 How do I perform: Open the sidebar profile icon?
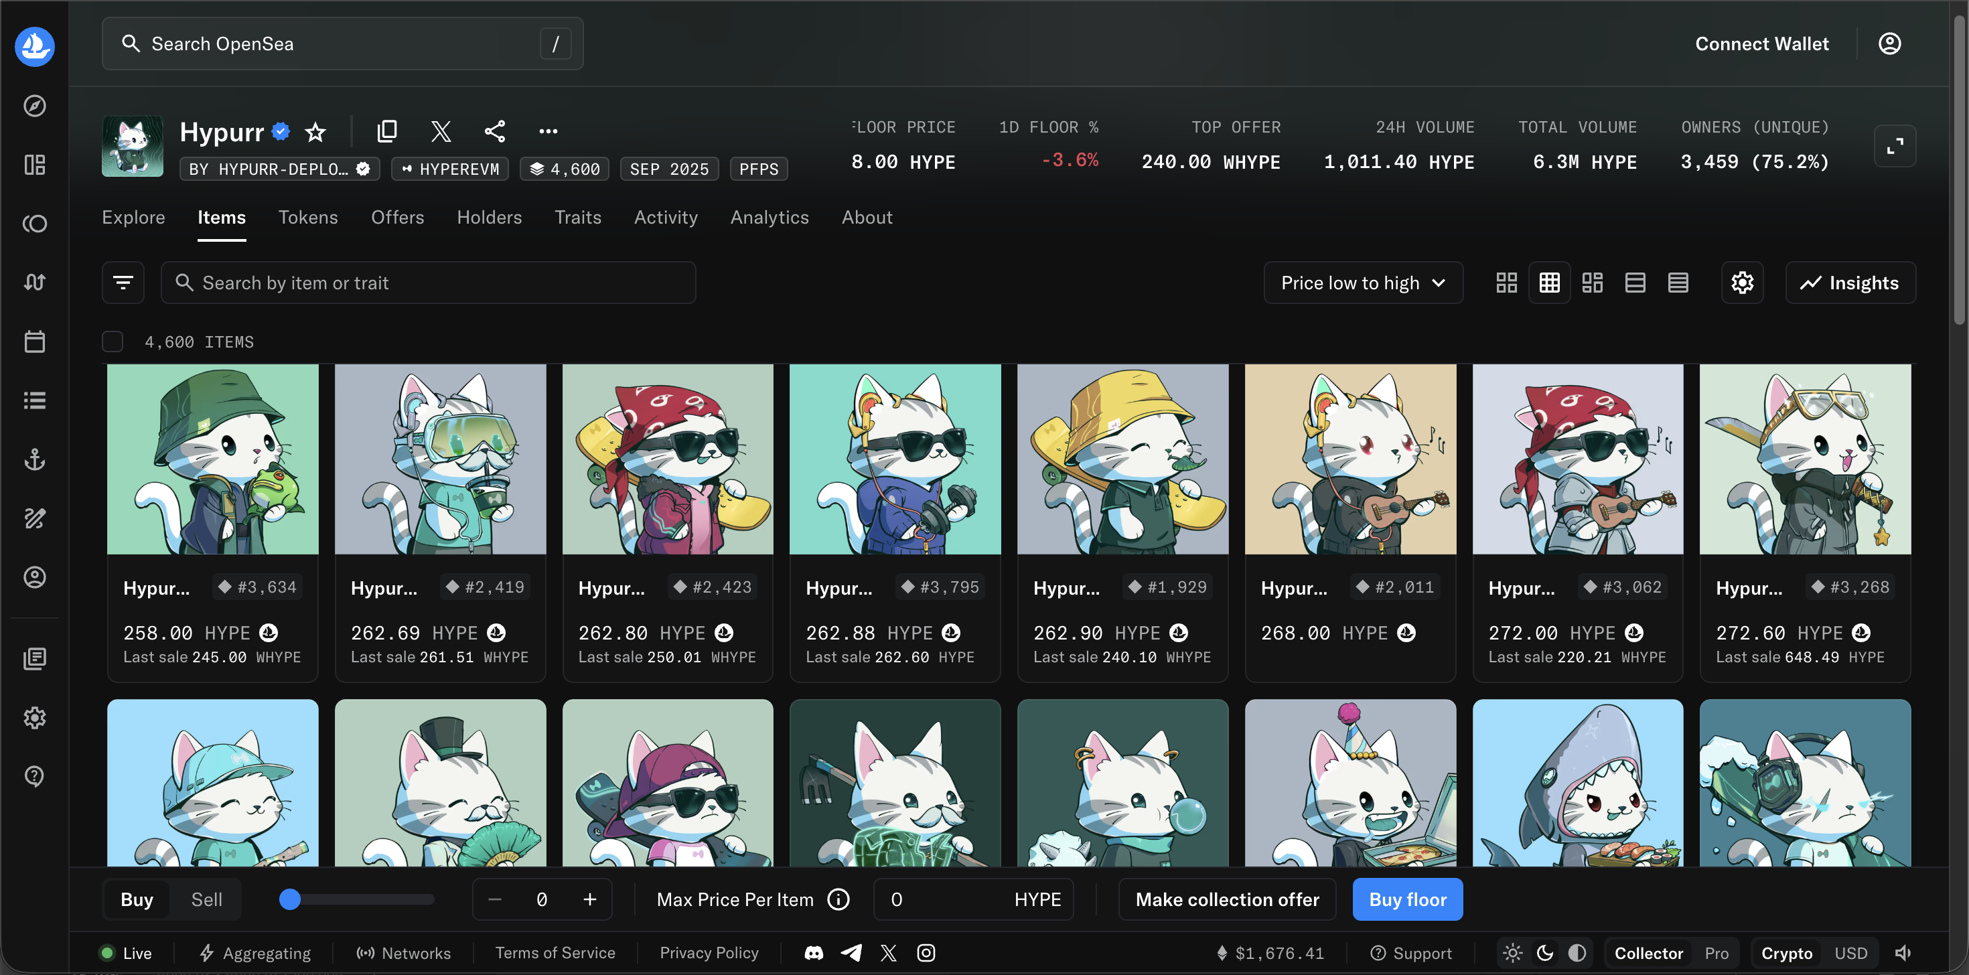coord(34,577)
